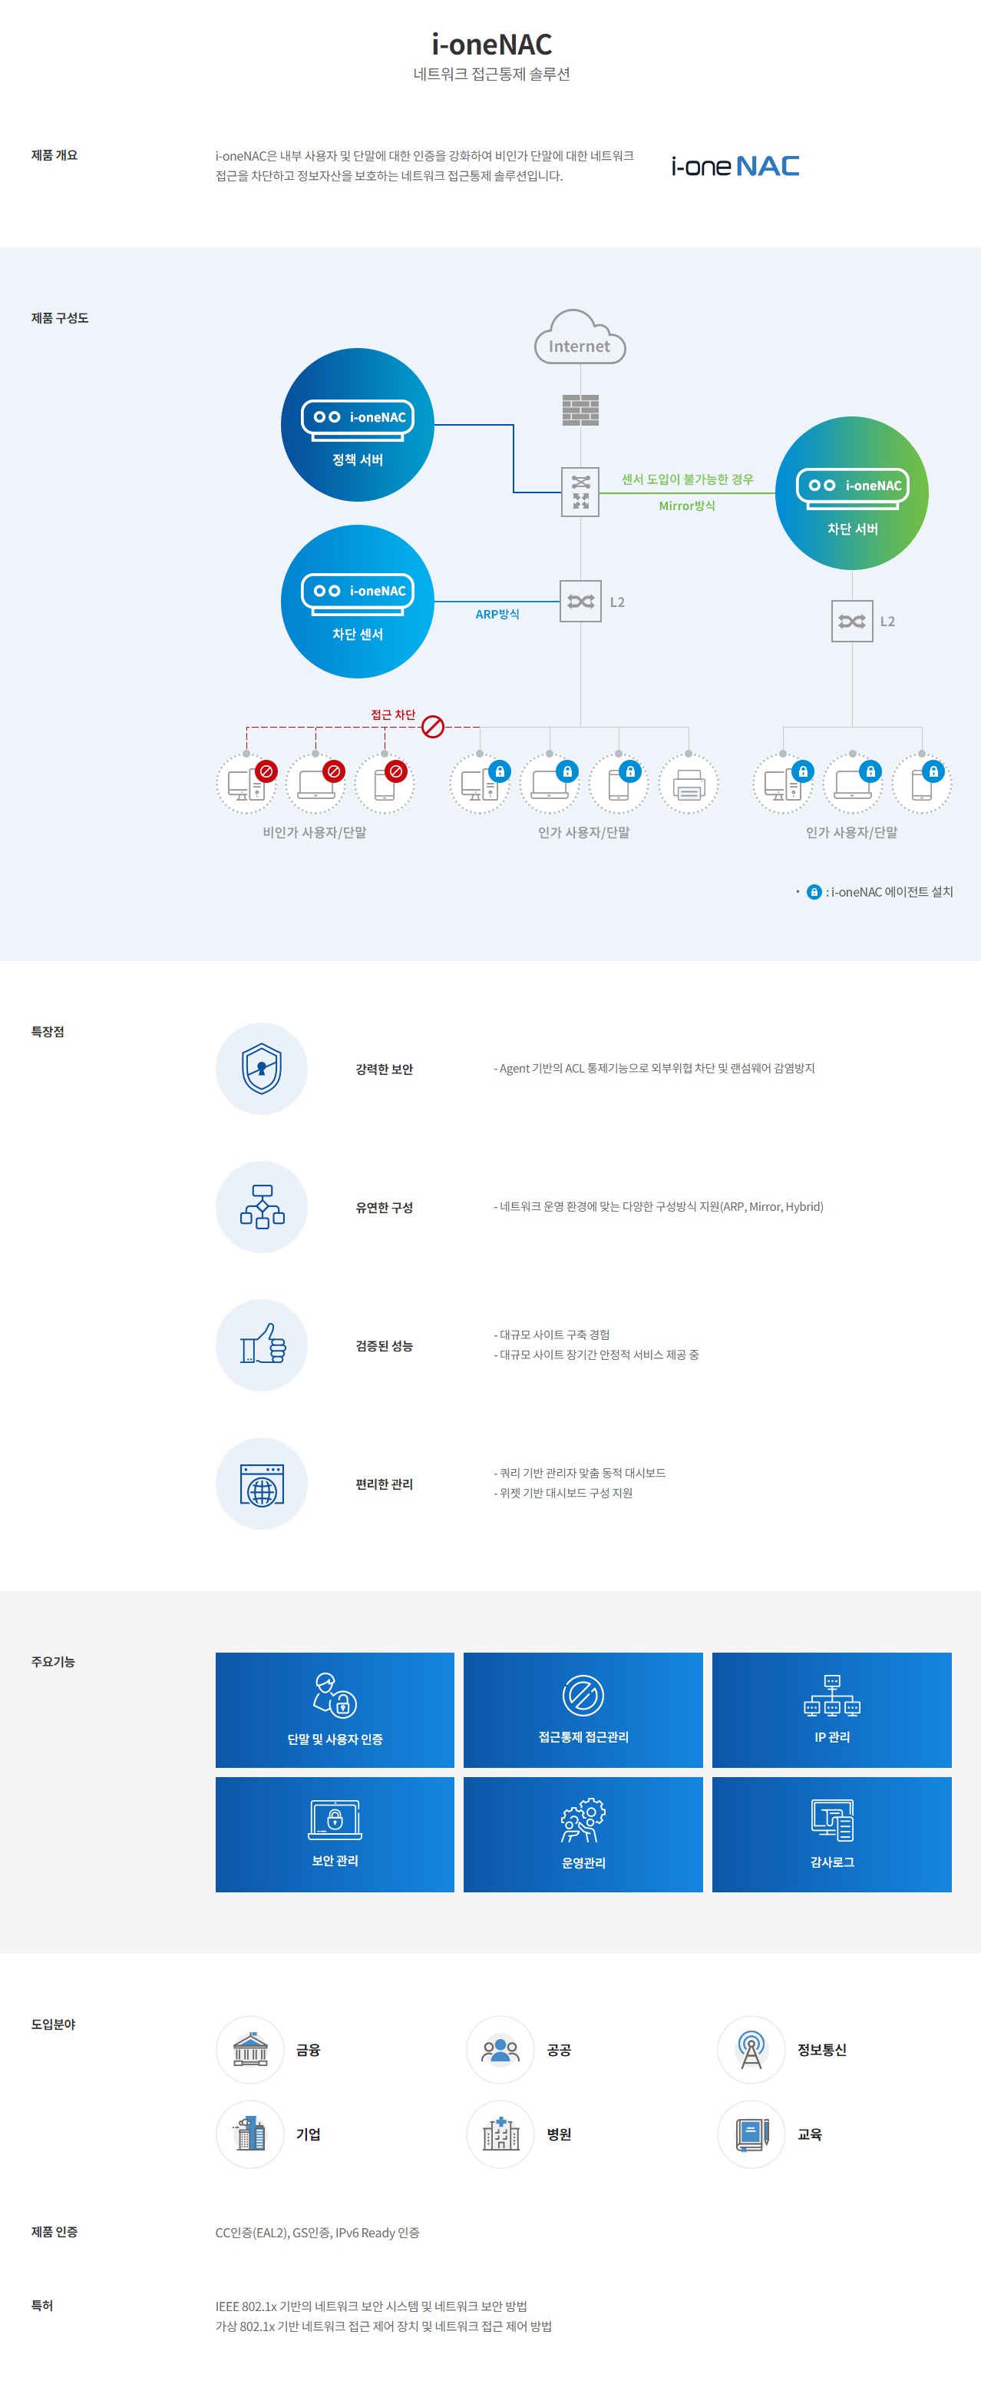Click the 대규모 사이트 구축 경험 text

coord(551,1335)
